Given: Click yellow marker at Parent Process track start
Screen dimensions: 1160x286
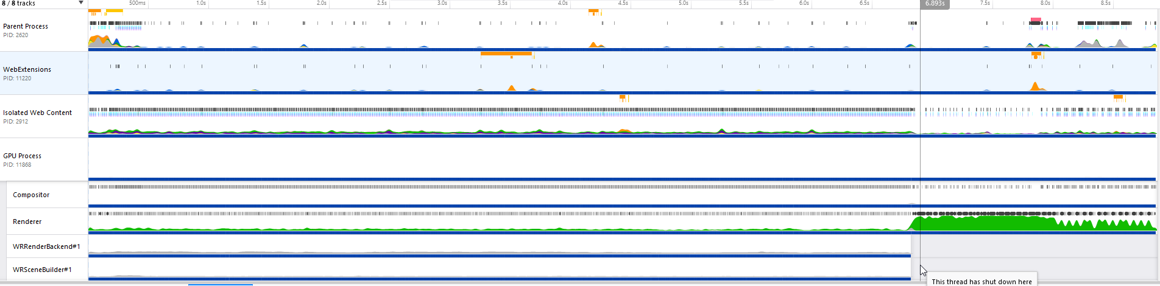Looking at the screenshot, I should point(115,11).
